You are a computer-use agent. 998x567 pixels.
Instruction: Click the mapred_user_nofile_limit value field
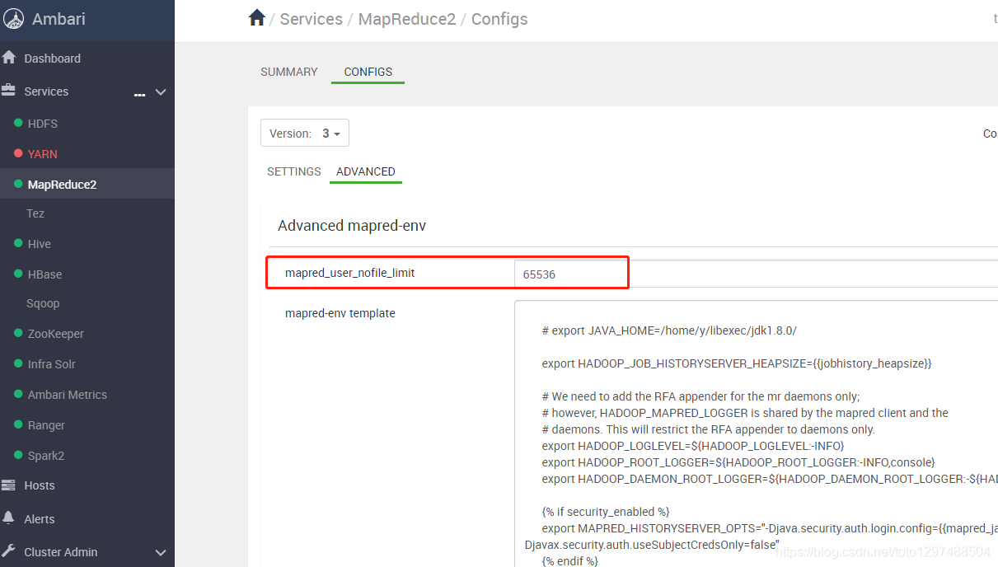[756, 274]
